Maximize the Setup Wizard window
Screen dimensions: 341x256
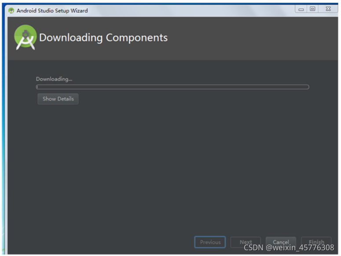point(312,9)
